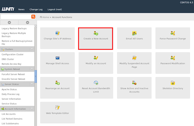Image resolution: width=194 pixels, height=126 pixels.
Task: Click the Web Template Editor icon
Action: [x=58, y=107]
